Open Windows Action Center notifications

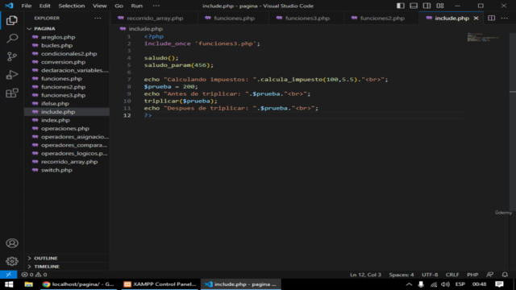pyautogui.click(x=499, y=284)
